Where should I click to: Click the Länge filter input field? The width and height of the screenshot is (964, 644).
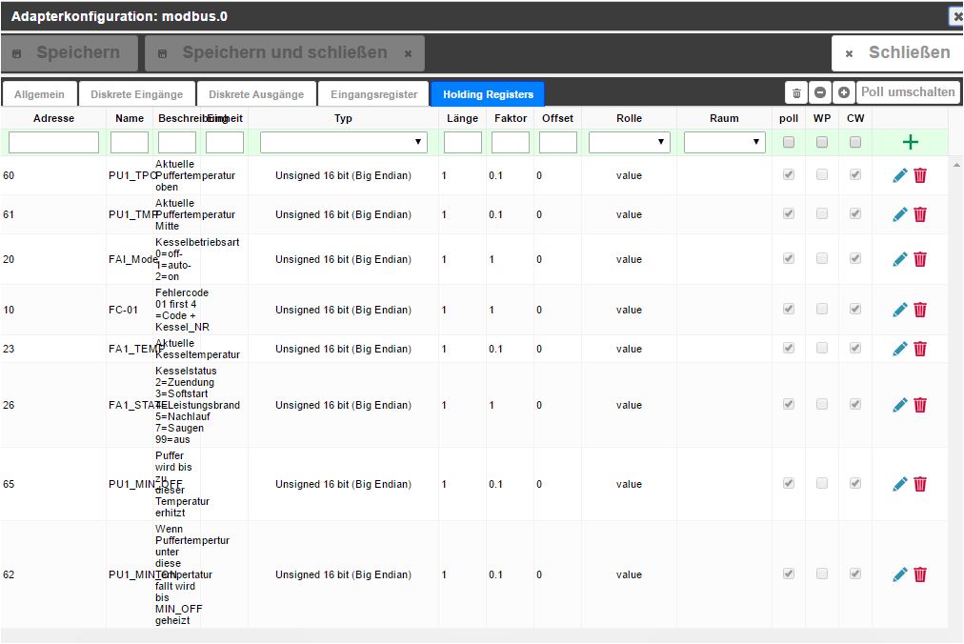[462, 142]
